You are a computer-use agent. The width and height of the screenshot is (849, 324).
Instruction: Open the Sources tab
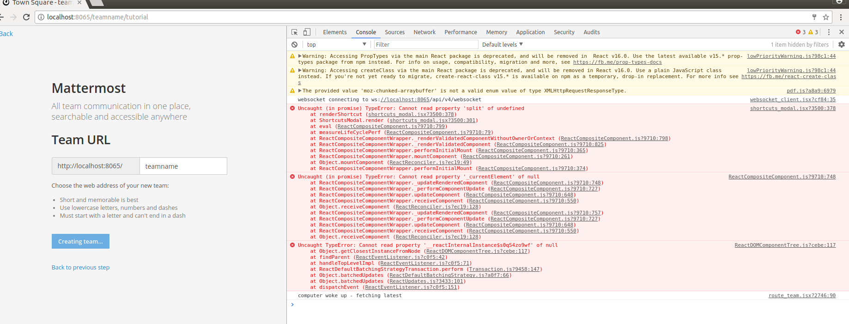pyautogui.click(x=395, y=32)
